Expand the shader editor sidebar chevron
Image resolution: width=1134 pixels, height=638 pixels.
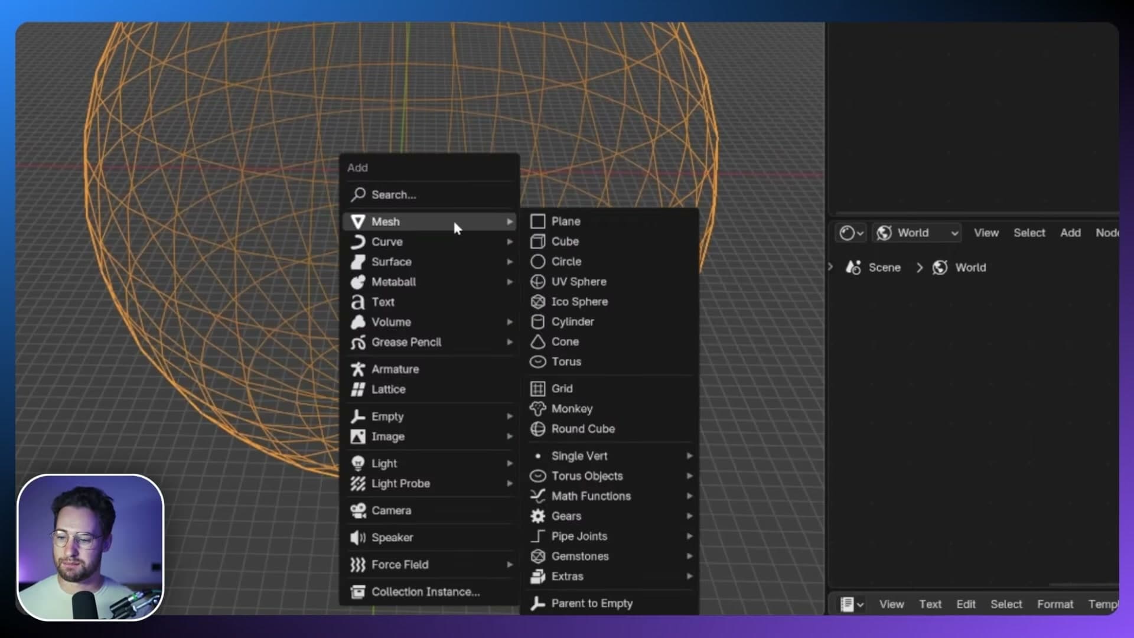[x=830, y=267]
